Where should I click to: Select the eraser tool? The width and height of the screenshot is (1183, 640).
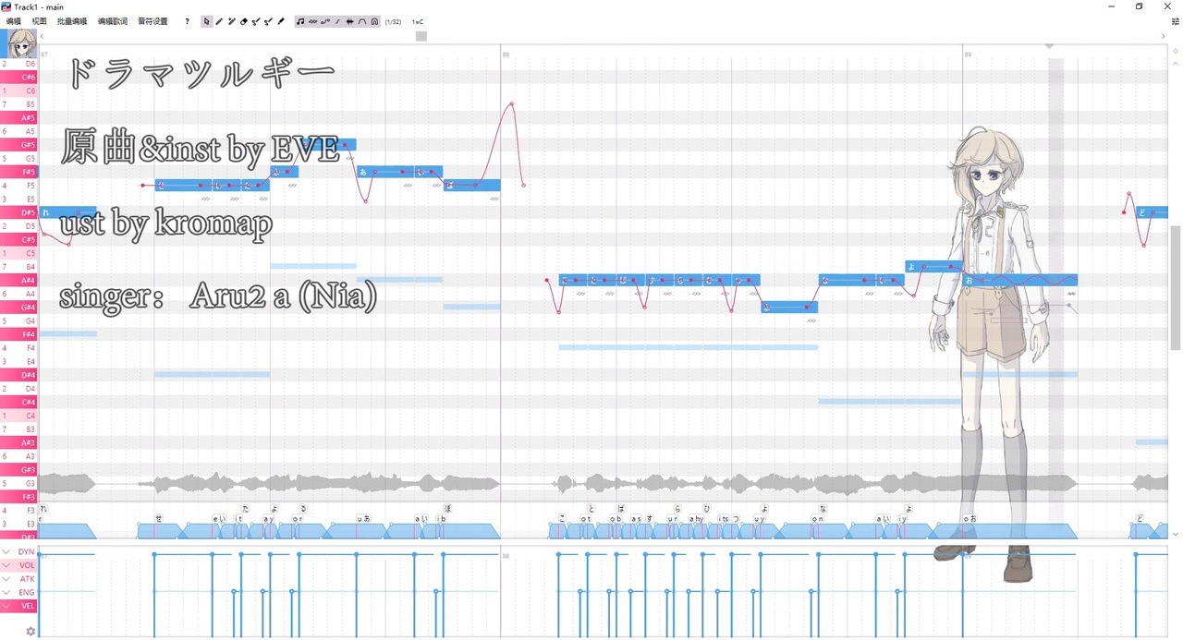pos(244,21)
